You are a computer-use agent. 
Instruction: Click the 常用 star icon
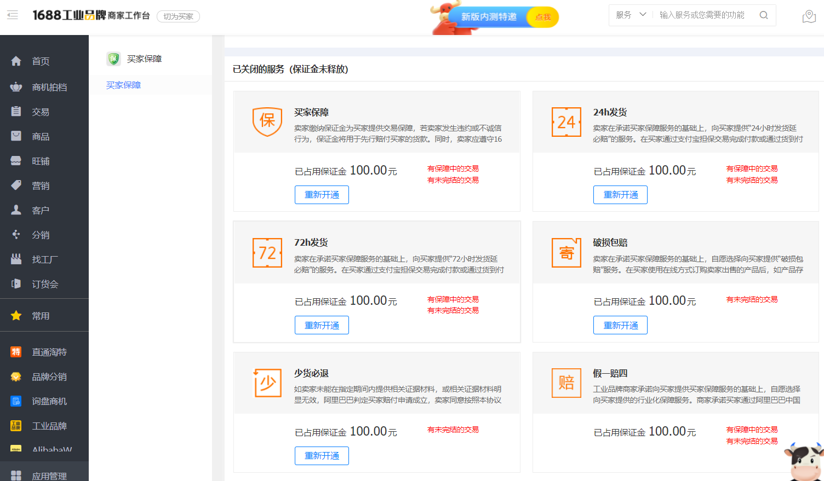tap(16, 316)
